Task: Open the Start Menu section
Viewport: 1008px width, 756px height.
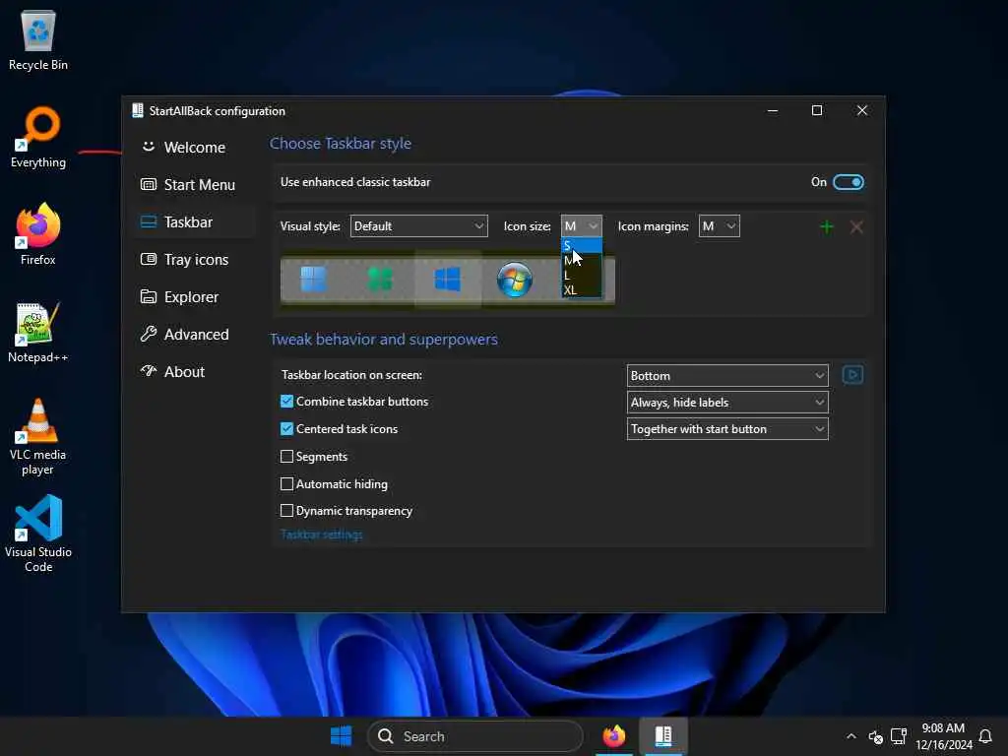Action: (195, 184)
